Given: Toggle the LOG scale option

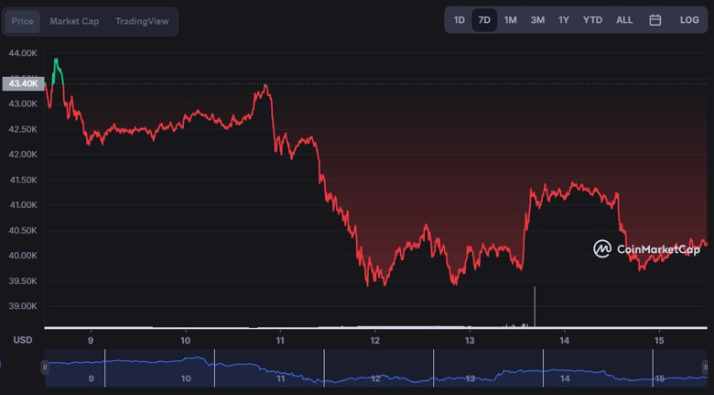Looking at the screenshot, I should pyautogui.click(x=689, y=20).
